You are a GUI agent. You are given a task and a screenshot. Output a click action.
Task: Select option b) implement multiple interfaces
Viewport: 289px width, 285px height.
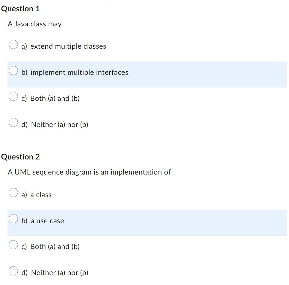point(13,70)
